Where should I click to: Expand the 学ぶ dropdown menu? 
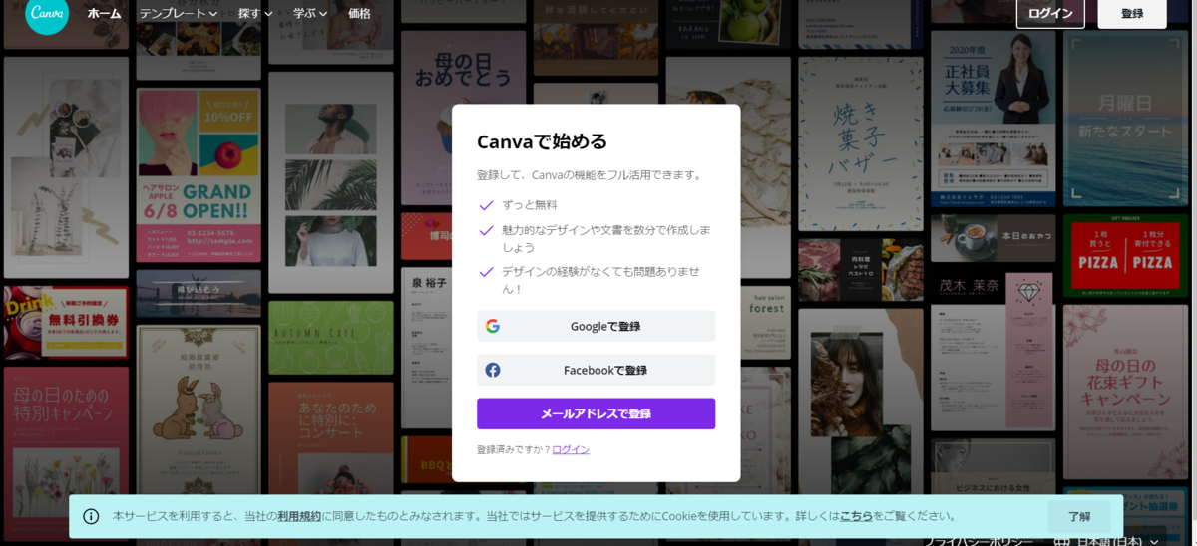click(310, 14)
